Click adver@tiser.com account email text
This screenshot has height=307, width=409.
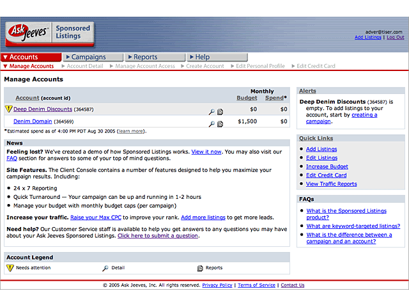tap(383, 32)
